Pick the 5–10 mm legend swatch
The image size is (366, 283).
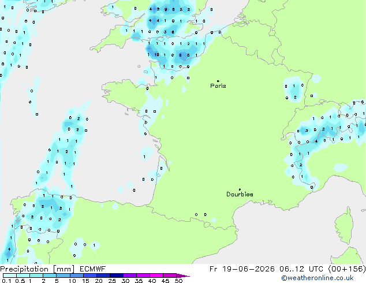63,275
